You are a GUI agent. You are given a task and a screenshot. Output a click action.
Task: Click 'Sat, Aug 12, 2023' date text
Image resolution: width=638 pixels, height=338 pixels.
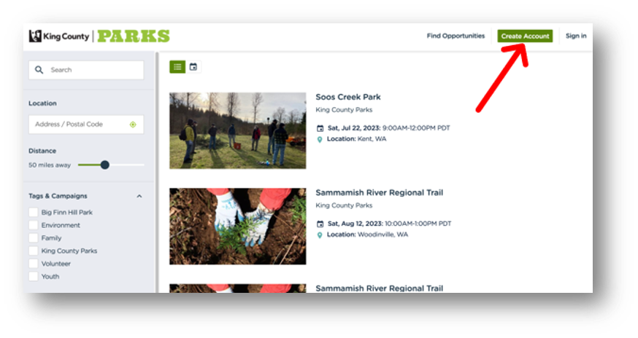(x=355, y=224)
